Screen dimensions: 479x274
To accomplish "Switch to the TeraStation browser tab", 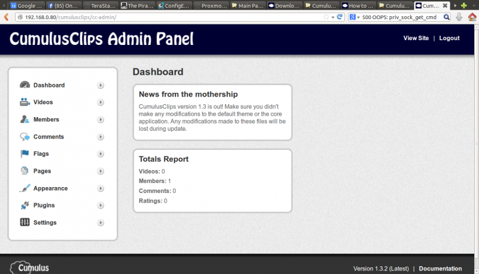I will click(100, 5).
